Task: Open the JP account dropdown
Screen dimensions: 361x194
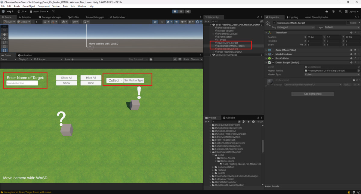Action: [x=22, y=11]
